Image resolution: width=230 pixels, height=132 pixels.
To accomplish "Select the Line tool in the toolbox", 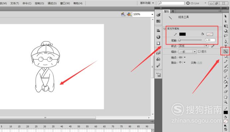I will 226,51.
